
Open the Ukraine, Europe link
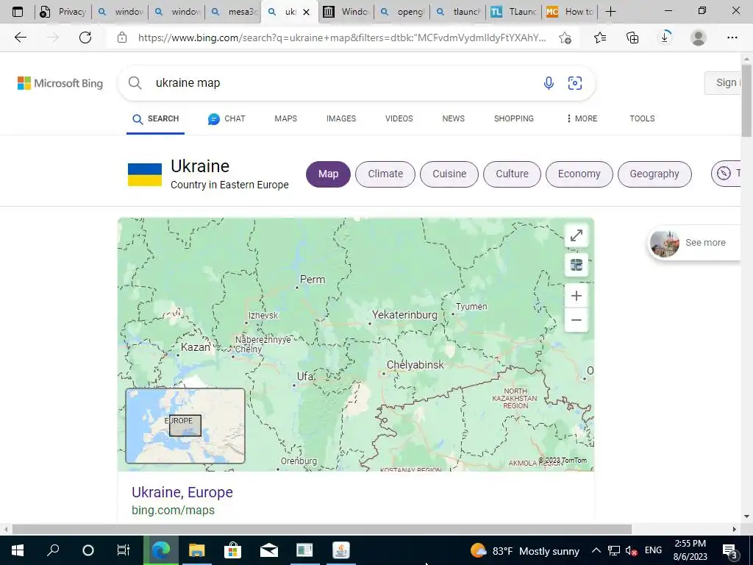click(x=182, y=492)
